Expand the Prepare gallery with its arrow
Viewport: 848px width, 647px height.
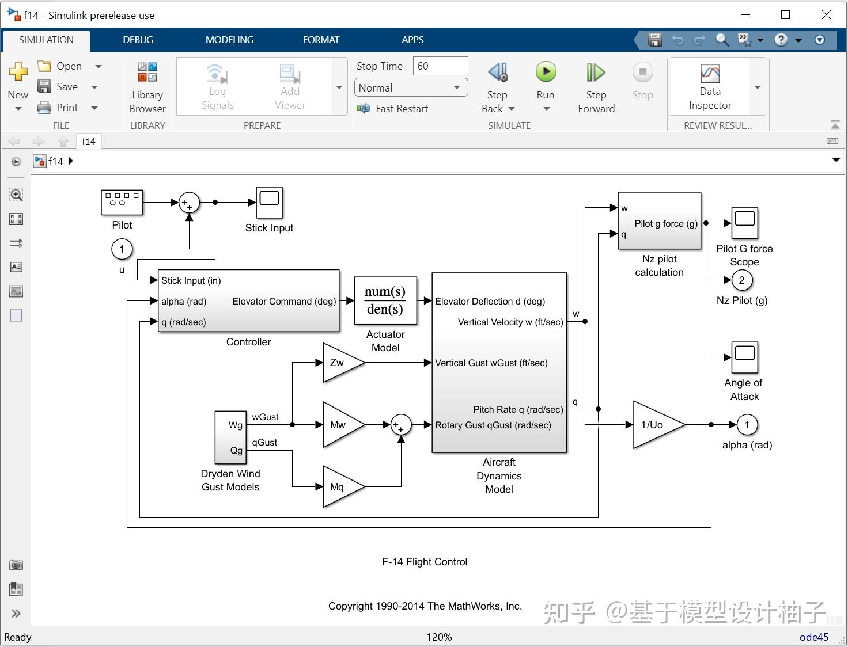(339, 87)
